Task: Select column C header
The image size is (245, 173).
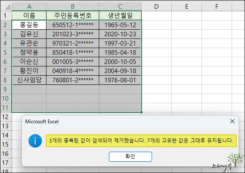Action: [120, 6]
